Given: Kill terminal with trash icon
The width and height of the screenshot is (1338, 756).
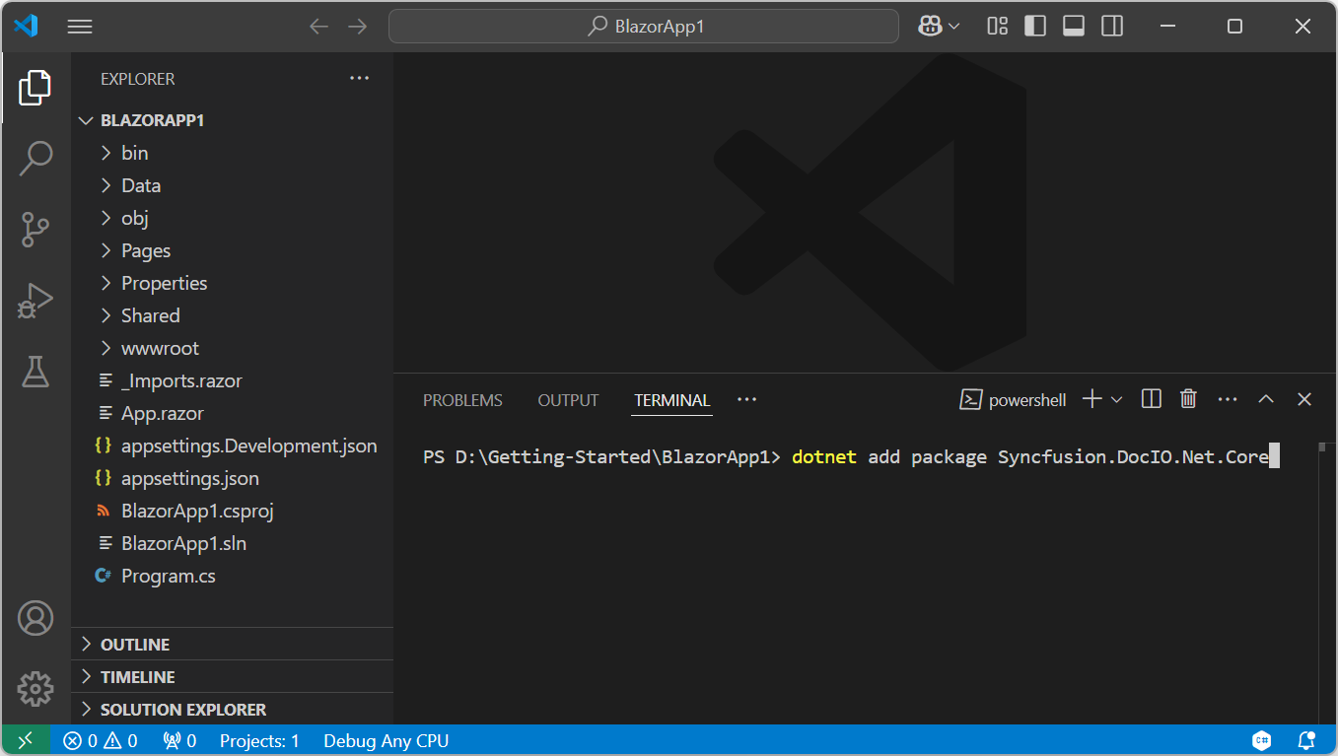Looking at the screenshot, I should tap(1189, 399).
